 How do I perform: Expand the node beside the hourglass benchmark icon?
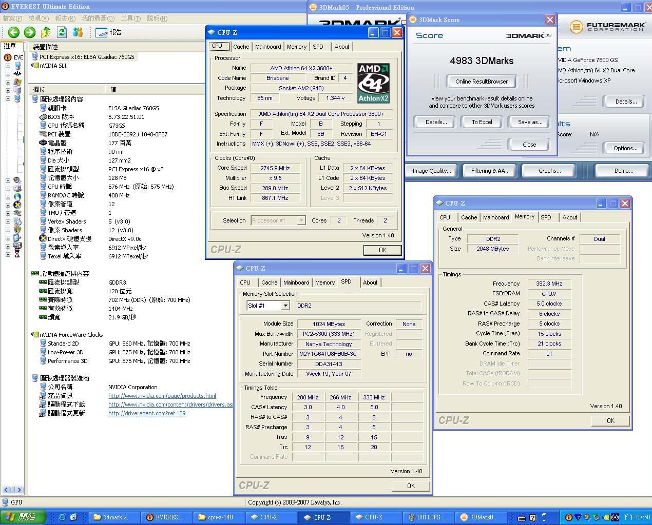(x=8, y=254)
